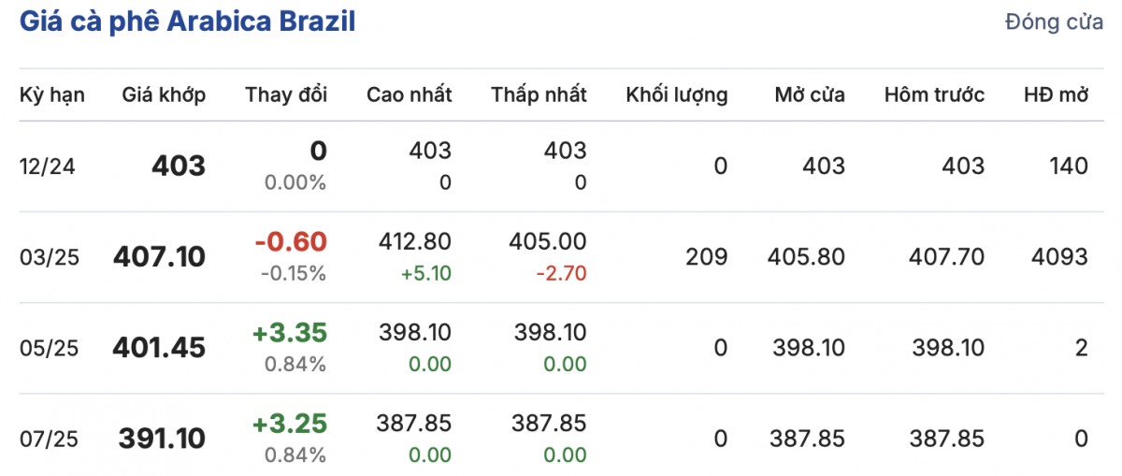Image resolution: width=1122 pixels, height=476 pixels.
Task: Click the red -0.60 change value
Action: (x=291, y=242)
